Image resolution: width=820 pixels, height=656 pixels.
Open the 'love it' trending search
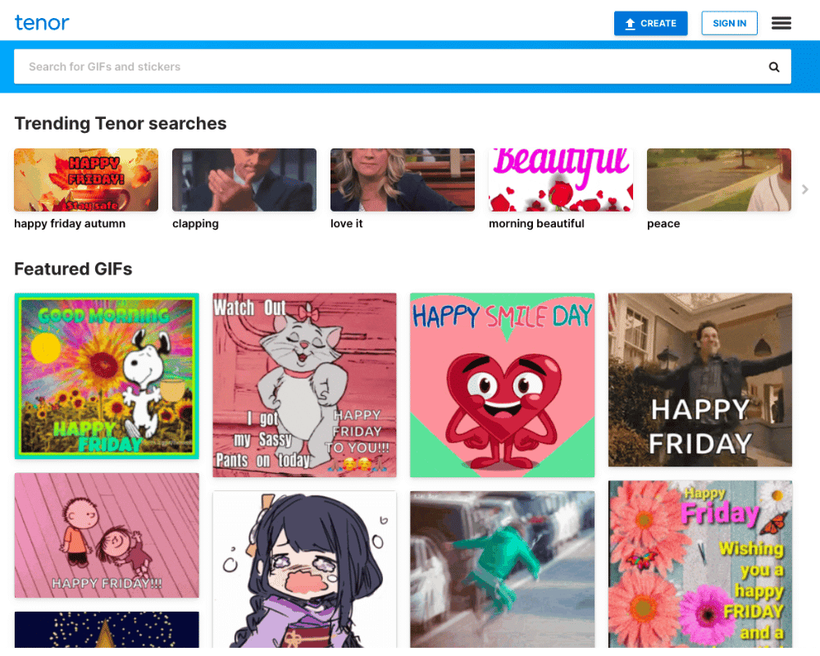[x=402, y=180]
